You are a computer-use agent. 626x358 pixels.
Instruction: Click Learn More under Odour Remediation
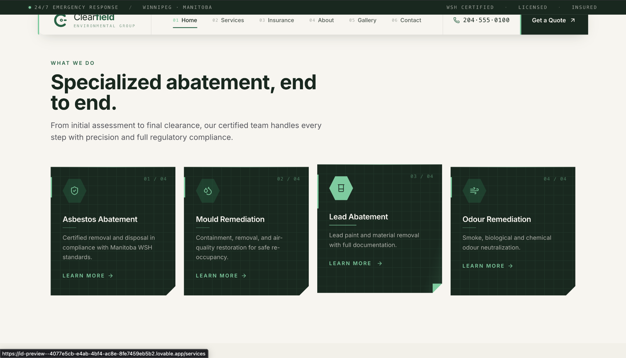point(487,266)
